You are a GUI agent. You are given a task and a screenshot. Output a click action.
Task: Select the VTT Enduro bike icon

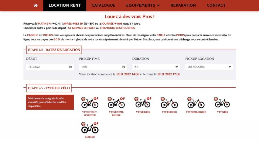pos(169,102)
